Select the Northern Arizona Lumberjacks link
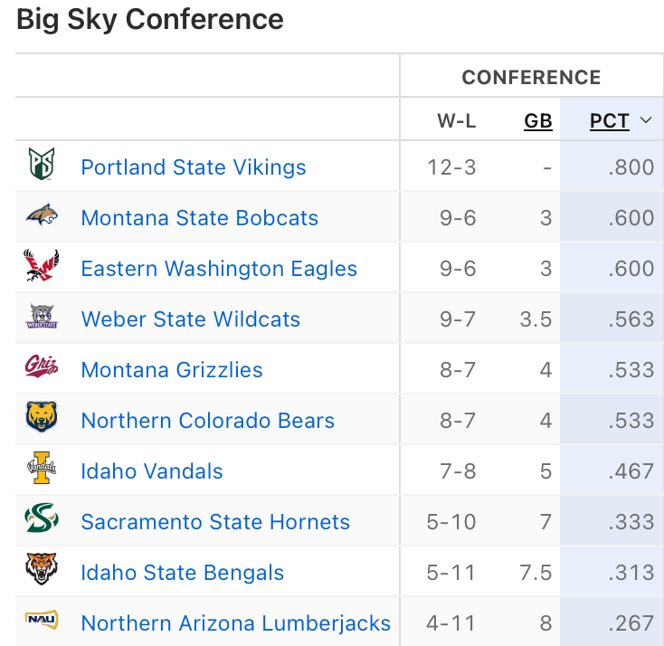The height and width of the screenshot is (646, 664). coord(236,623)
